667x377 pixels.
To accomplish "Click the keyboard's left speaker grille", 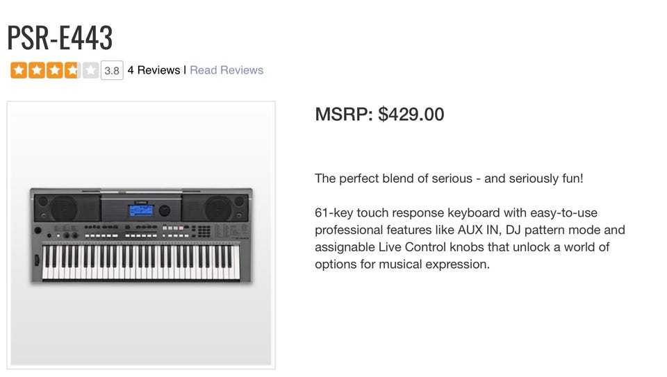I will tap(65, 207).
